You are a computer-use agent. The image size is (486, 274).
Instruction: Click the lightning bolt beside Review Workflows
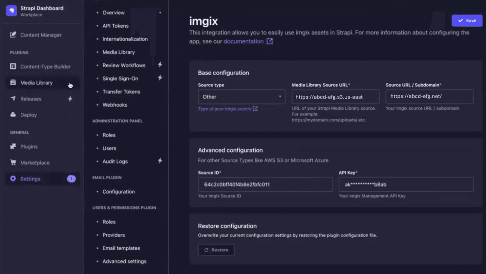click(160, 65)
